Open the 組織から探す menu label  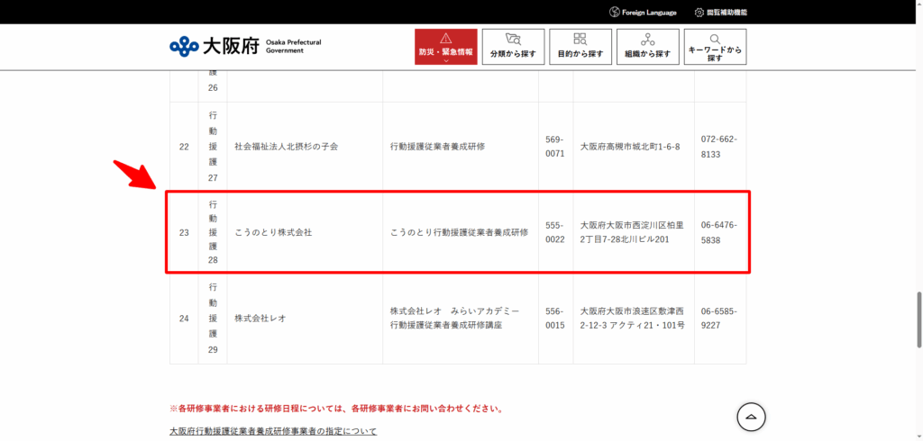point(647,54)
